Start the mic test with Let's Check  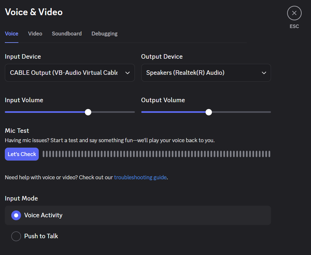coord(22,154)
